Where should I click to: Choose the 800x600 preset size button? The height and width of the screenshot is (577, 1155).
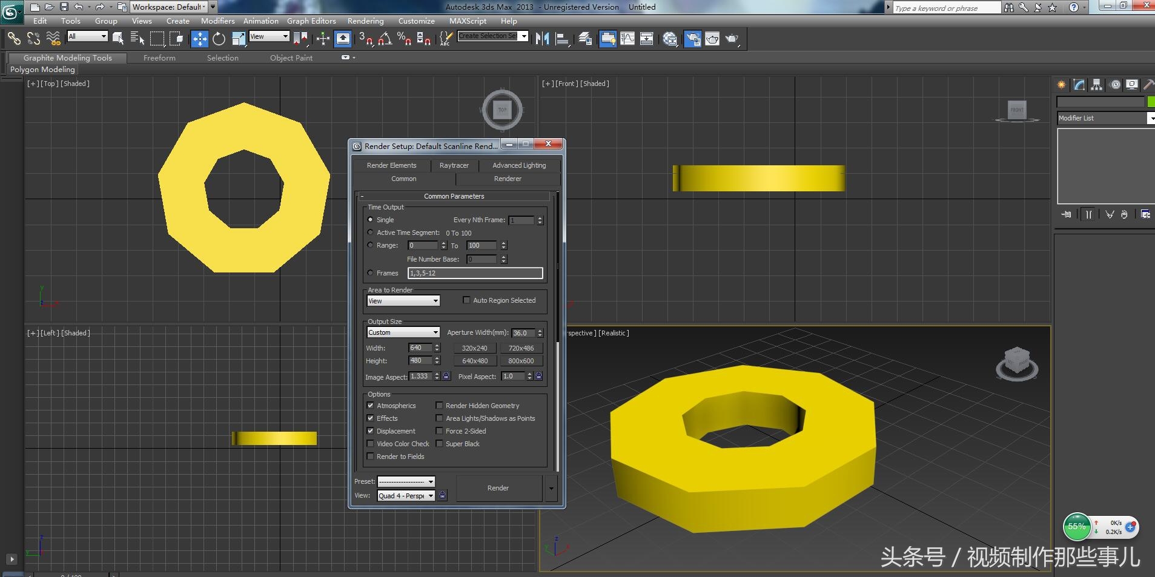point(521,361)
